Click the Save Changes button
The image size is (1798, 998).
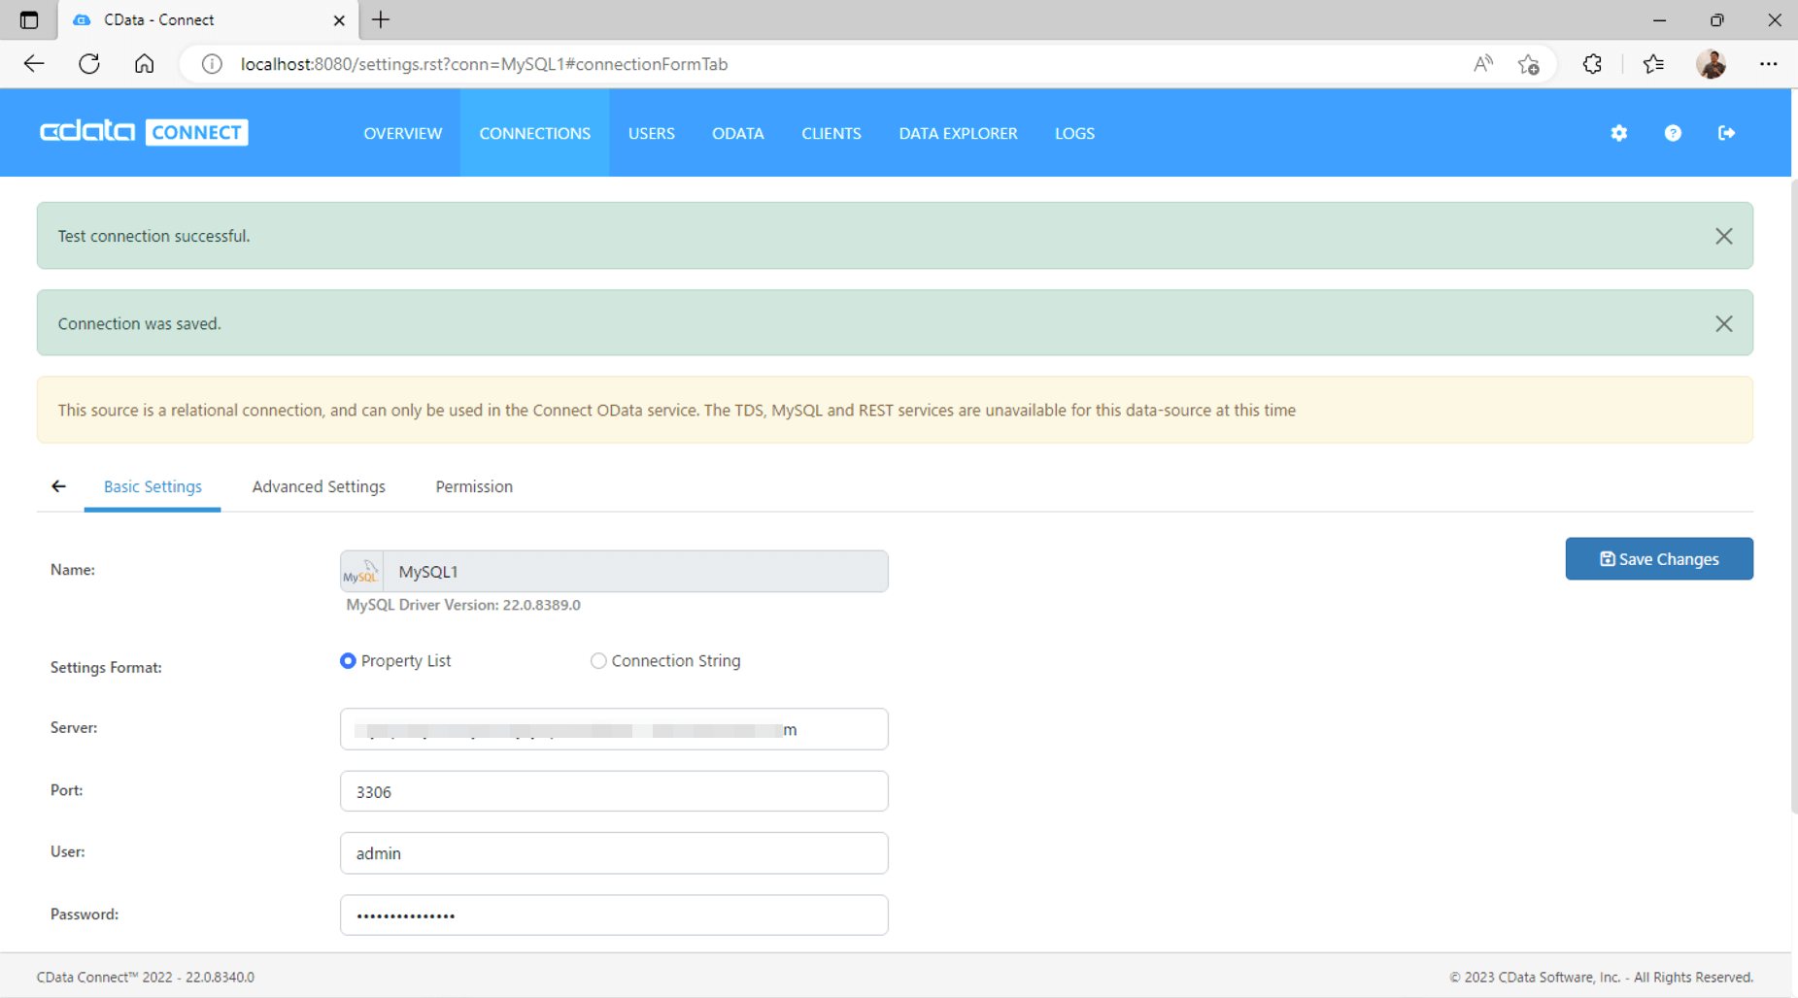1659,559
